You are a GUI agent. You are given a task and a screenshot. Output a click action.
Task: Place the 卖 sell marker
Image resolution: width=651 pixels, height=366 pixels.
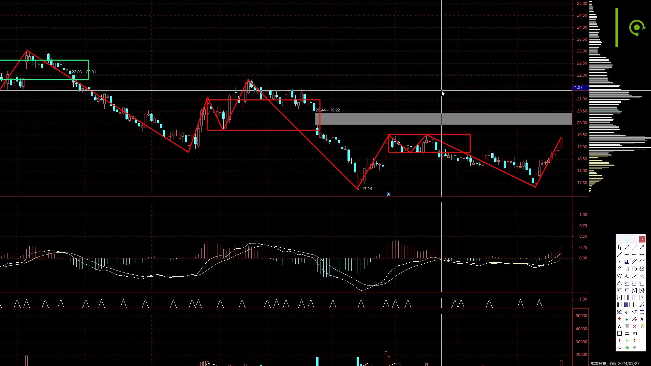(627, 347)
